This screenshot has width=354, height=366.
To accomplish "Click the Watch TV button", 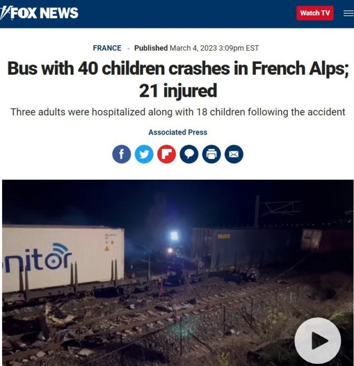I will (315, 13).
